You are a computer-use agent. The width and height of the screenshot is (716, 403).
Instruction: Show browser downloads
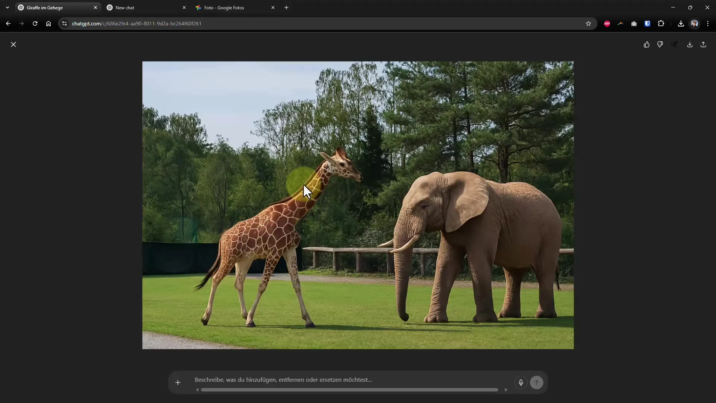tap(681, 24)
